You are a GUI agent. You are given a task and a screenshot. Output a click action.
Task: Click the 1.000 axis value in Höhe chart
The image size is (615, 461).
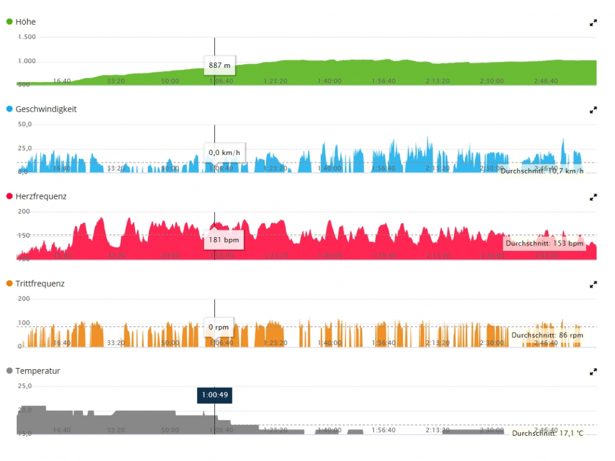coord(26,61)
